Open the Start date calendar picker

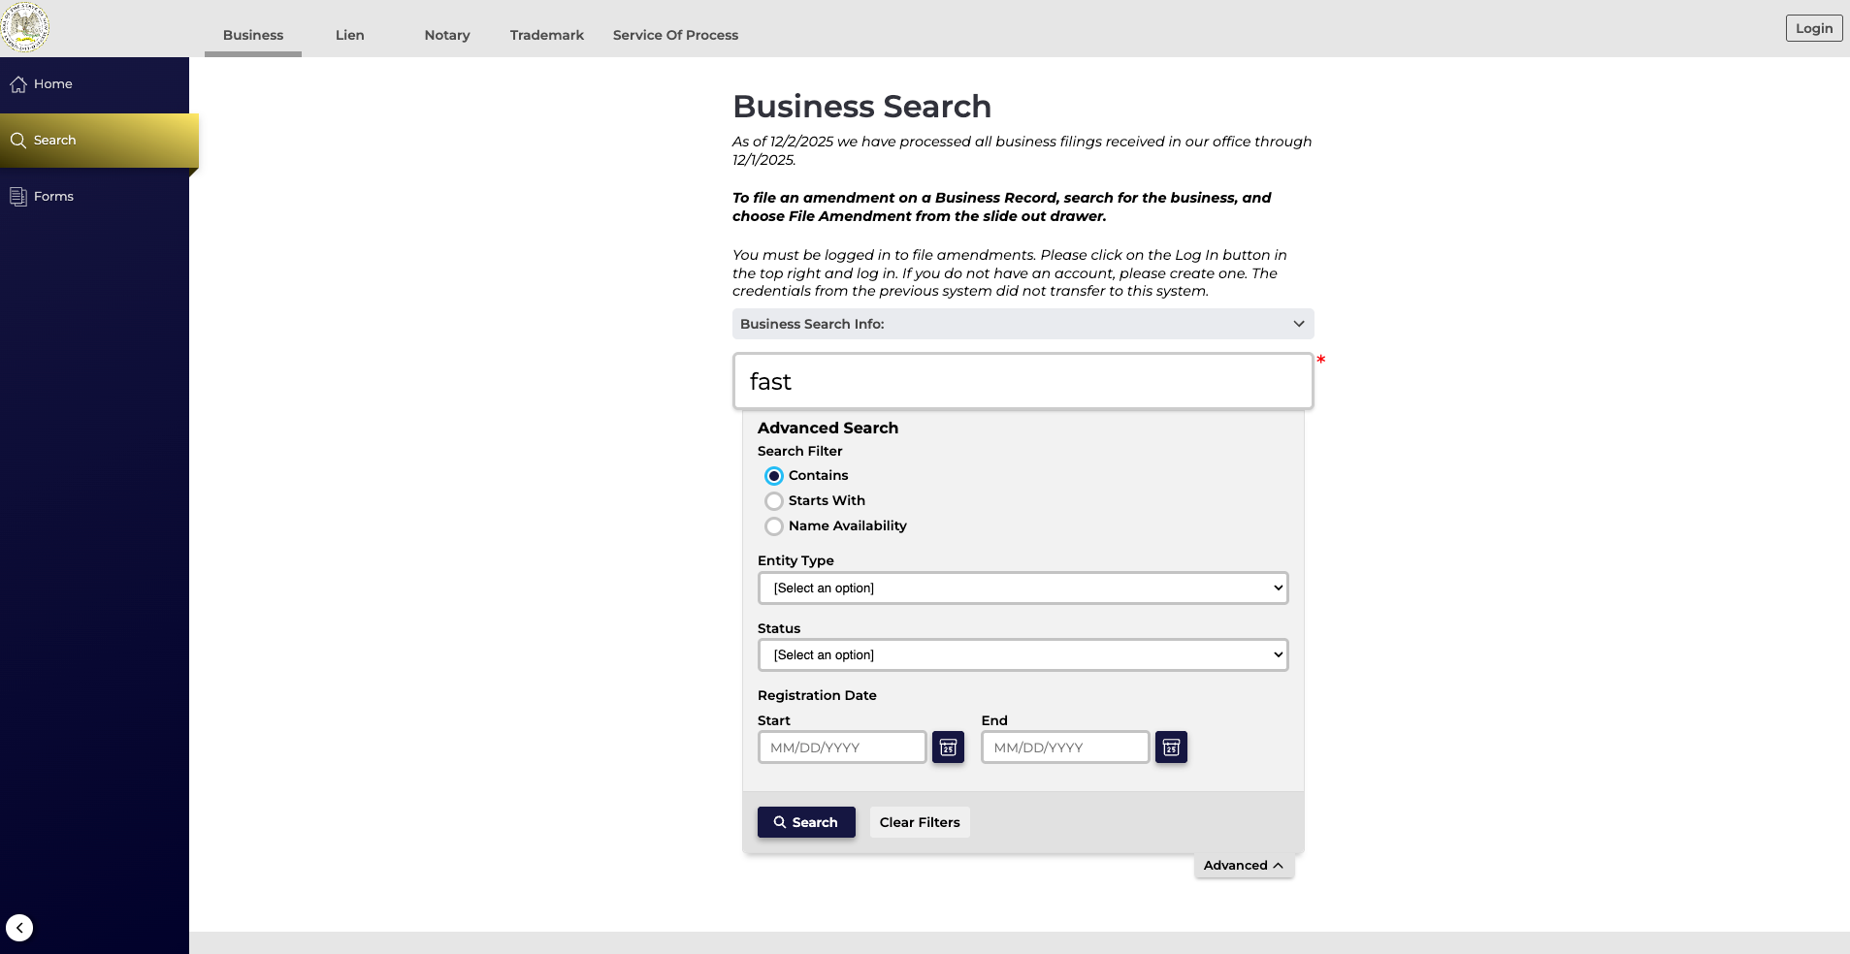(948, 747)
